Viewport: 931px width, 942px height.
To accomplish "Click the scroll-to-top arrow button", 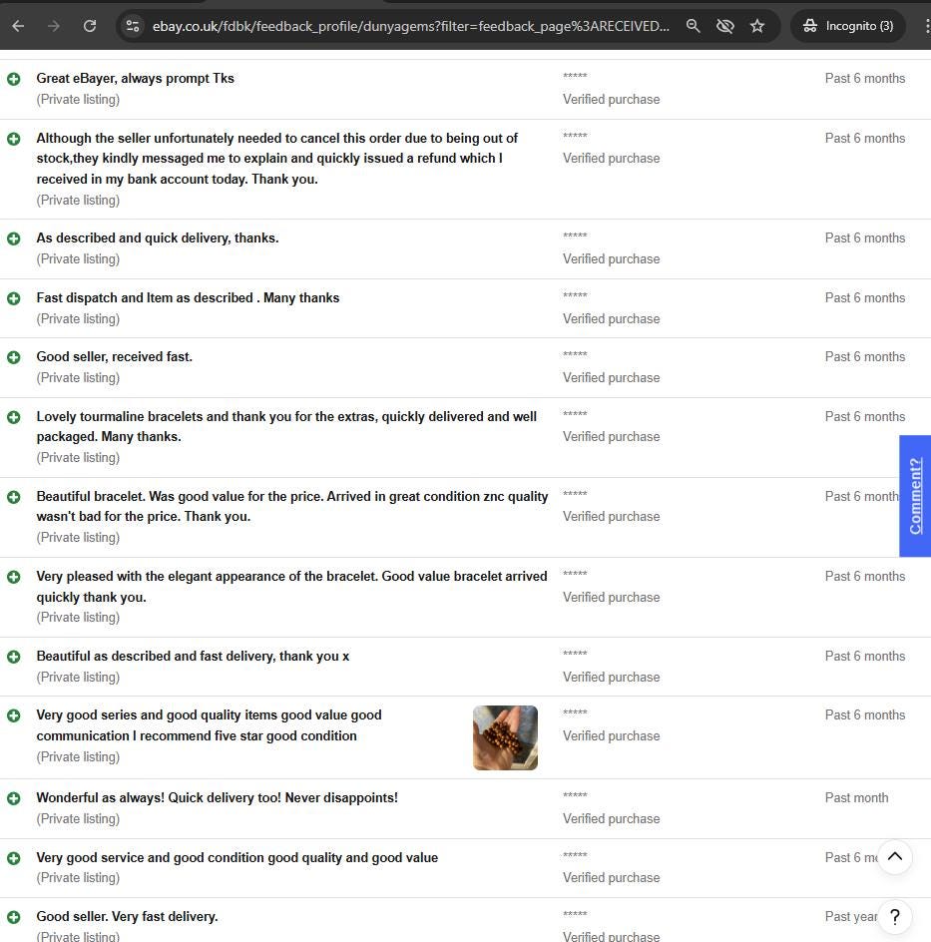I will coord(895,857).
